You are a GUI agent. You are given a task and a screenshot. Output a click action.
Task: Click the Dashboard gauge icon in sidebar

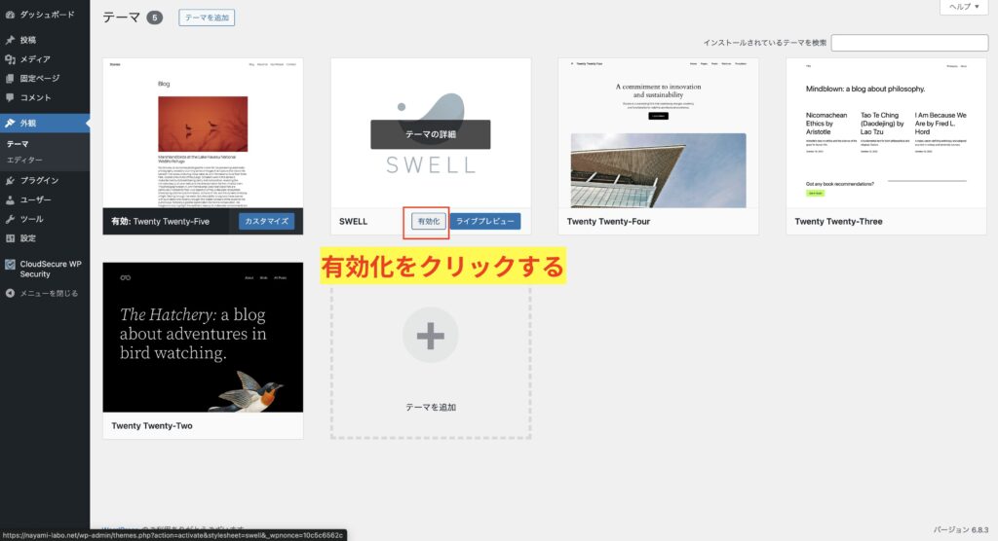(x=10, y=15)
